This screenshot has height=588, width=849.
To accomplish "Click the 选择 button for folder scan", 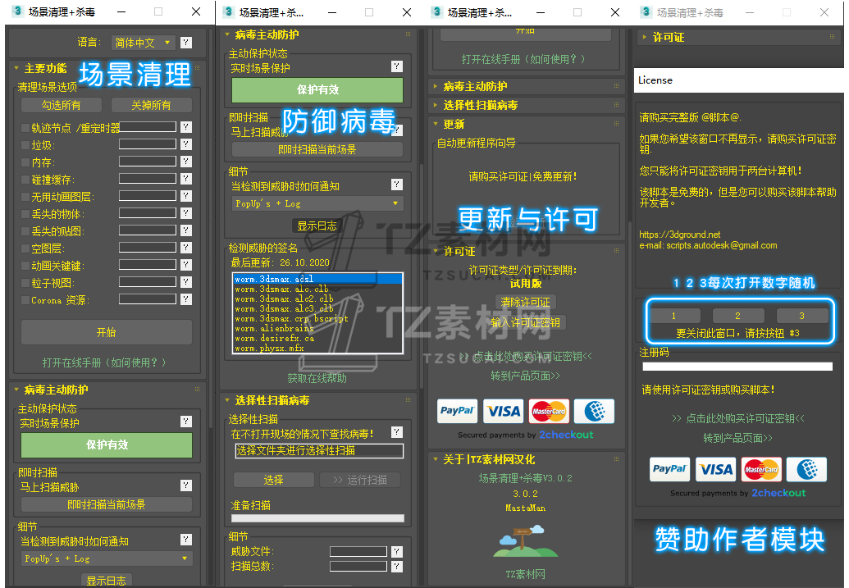I will coord(273,480).
